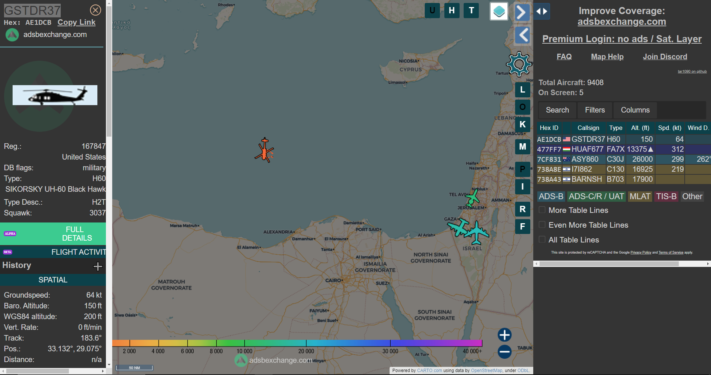Viewport: 711px width, 375px height.
Task: Select the green aircraft near Tel Aviv
Action: click(473, 198)
